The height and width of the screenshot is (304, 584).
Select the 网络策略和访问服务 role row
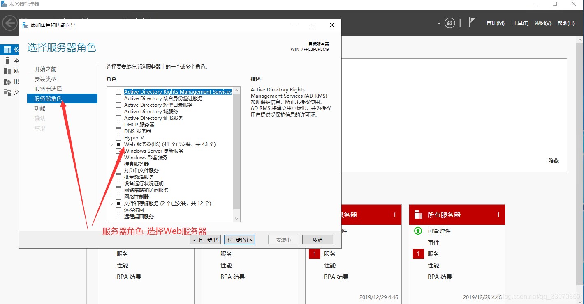pyautogui.click(x=146, y=190)
